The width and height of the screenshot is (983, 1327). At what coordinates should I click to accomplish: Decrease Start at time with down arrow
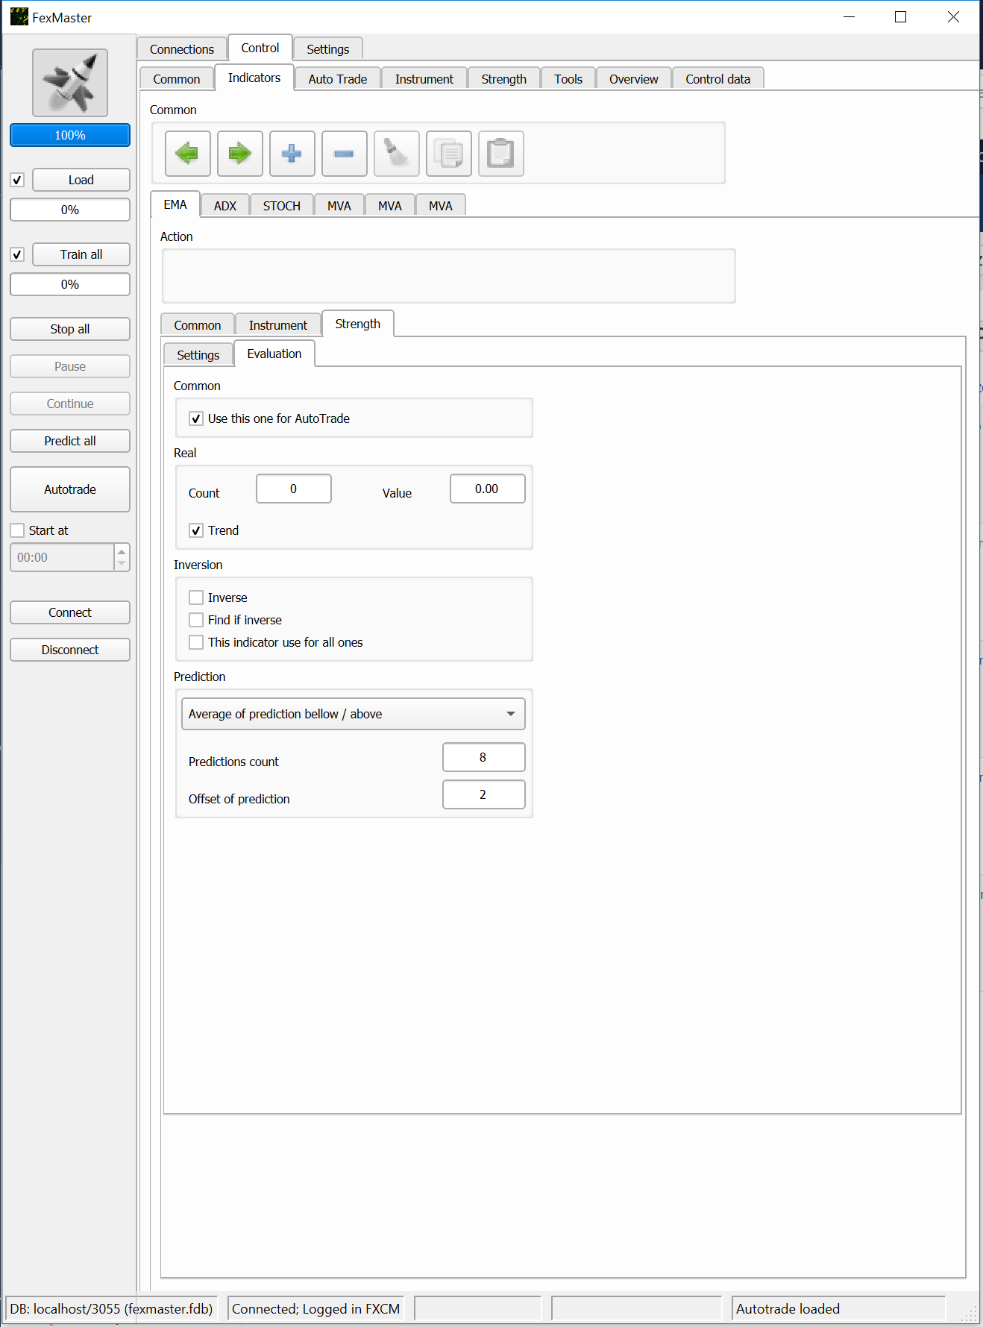click(x=122, y=563)
